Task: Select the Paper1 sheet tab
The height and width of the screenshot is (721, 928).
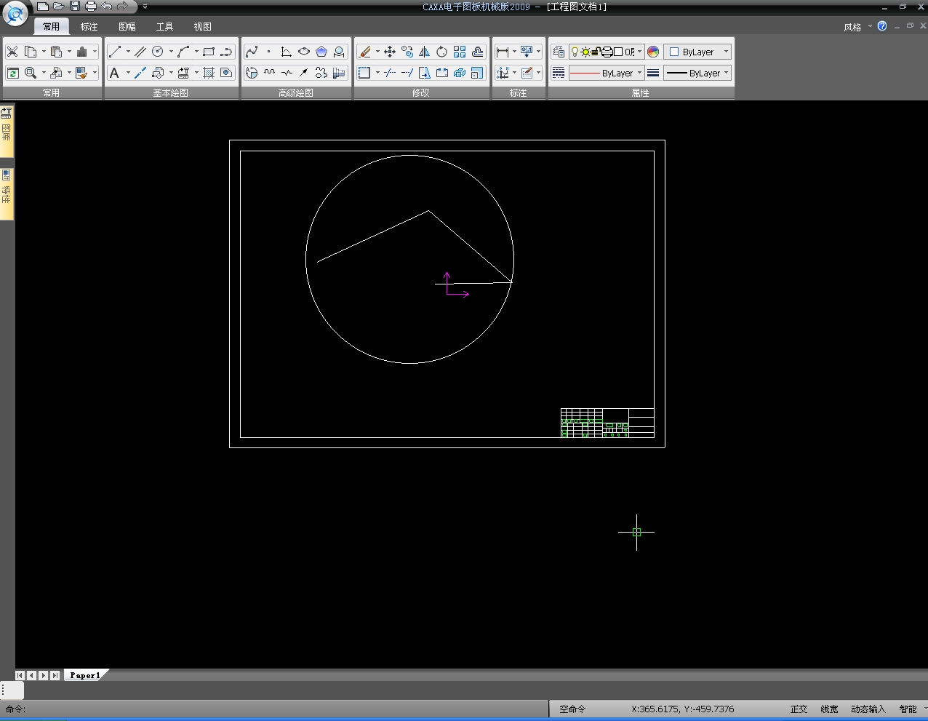Action: tap(85, 675)
